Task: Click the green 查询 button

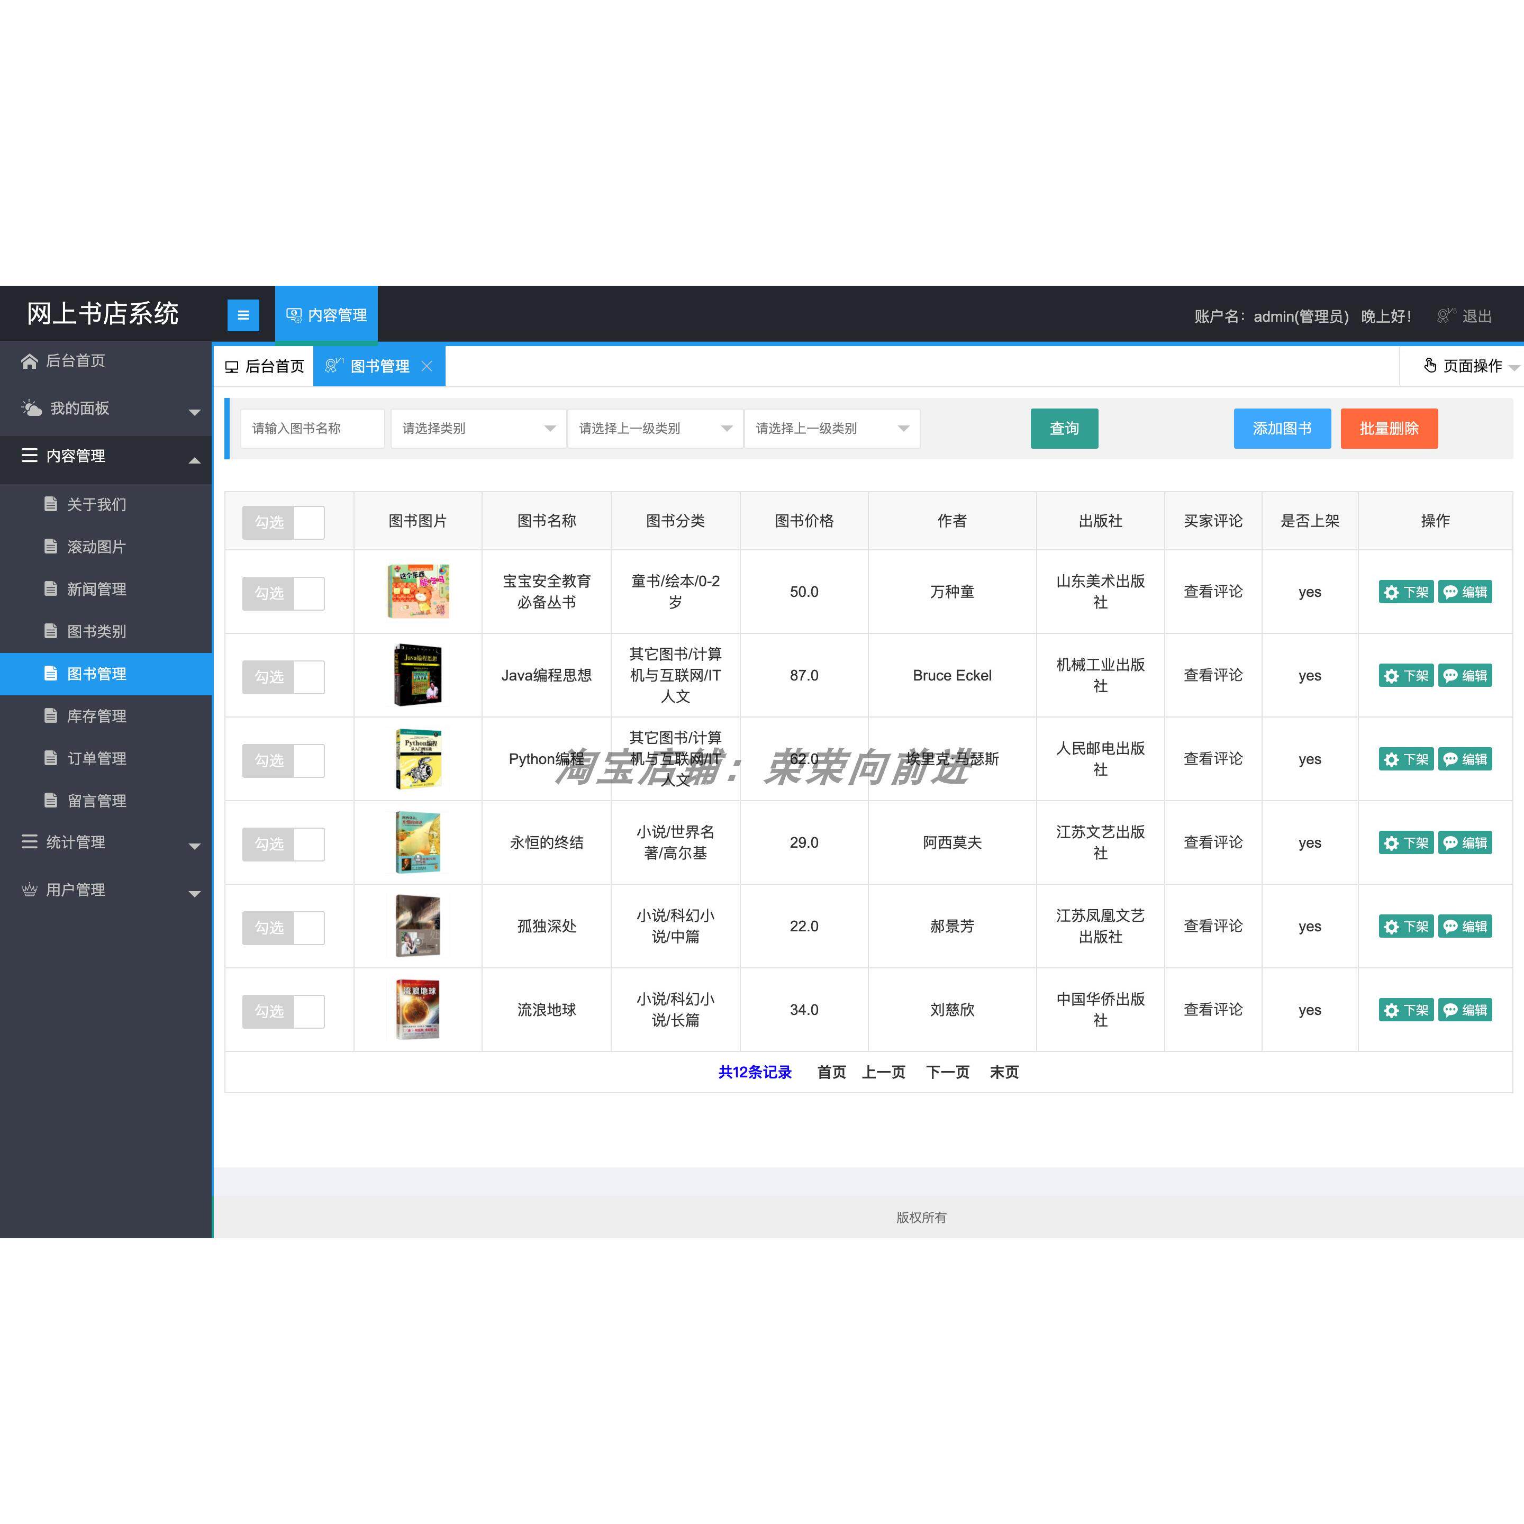Action: (1064, 428)
